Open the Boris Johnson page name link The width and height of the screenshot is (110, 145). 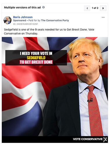click(x=23, y=17)
